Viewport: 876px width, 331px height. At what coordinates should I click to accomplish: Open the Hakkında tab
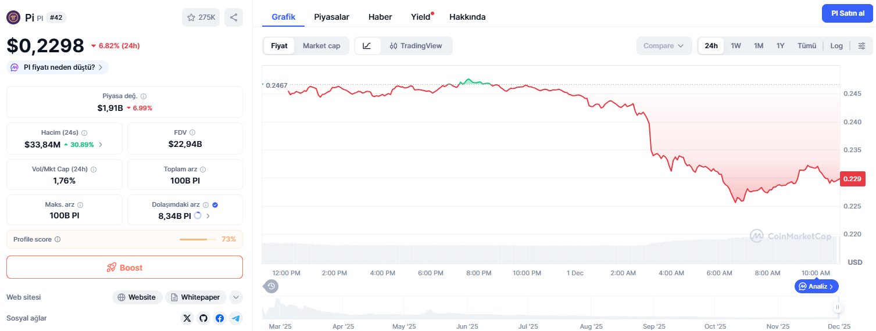467,17
